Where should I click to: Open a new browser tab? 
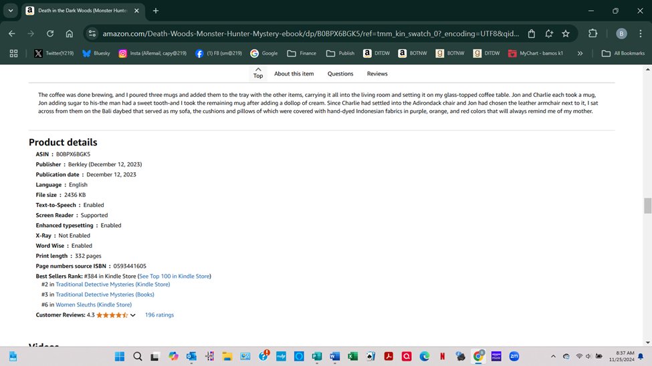tap(156, 11)
